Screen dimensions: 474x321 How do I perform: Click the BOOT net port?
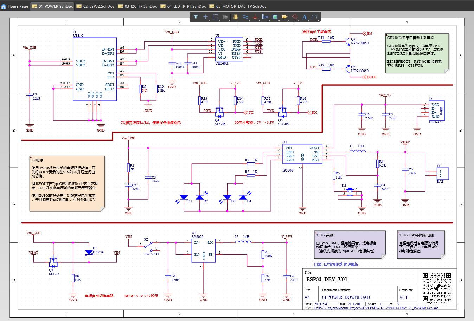coord(369,77)
